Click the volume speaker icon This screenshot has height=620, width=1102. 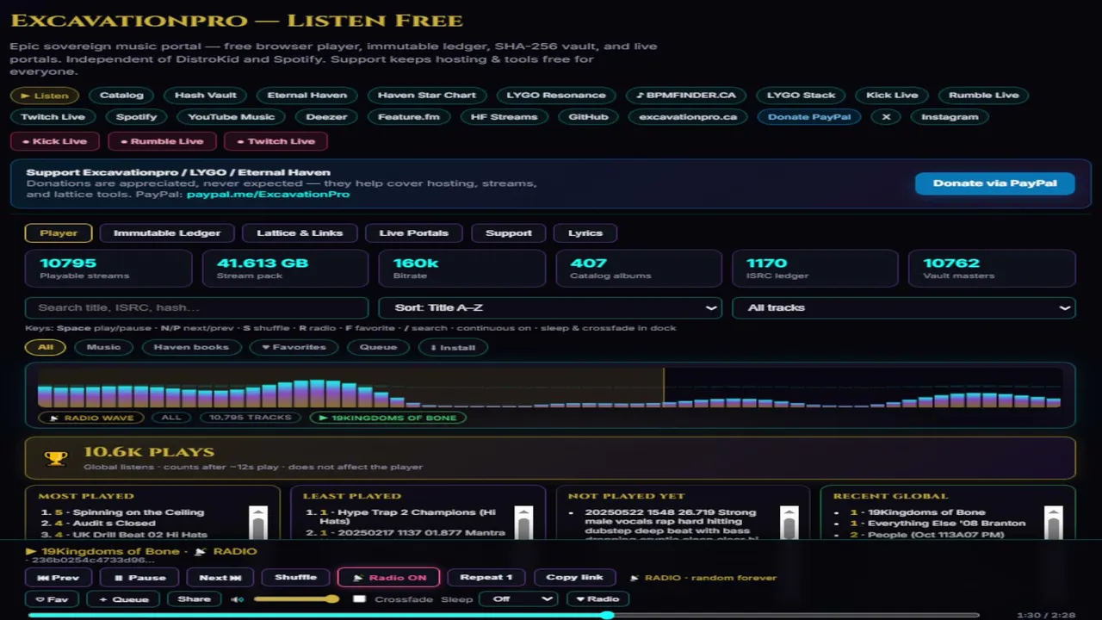(x=238, y=599)
